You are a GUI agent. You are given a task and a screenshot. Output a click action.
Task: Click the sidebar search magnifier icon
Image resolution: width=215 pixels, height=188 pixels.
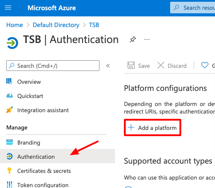click(12, 66)
